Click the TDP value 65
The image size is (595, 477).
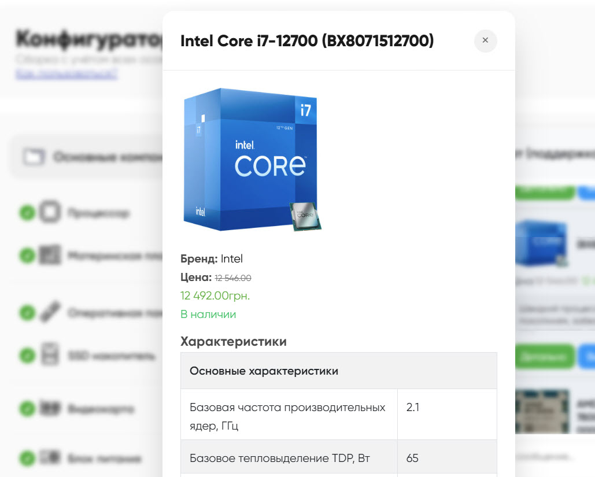(x=412, y=458)
